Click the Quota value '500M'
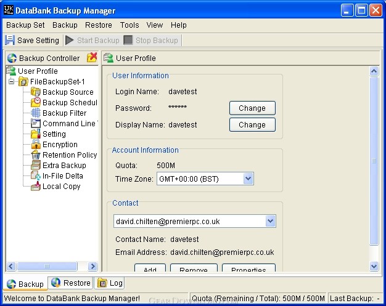The width and height of the screenshot is (386, 306). (x=166, y=166)
